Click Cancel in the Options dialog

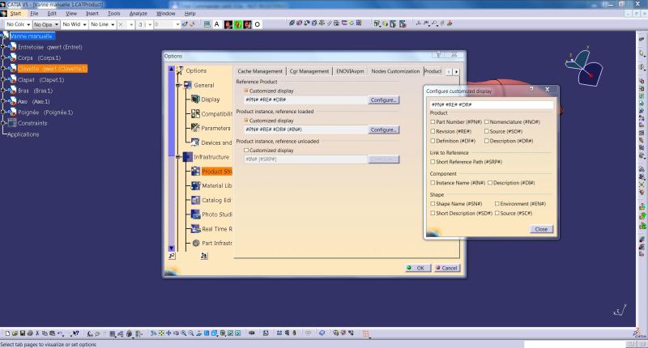point(447,268)
